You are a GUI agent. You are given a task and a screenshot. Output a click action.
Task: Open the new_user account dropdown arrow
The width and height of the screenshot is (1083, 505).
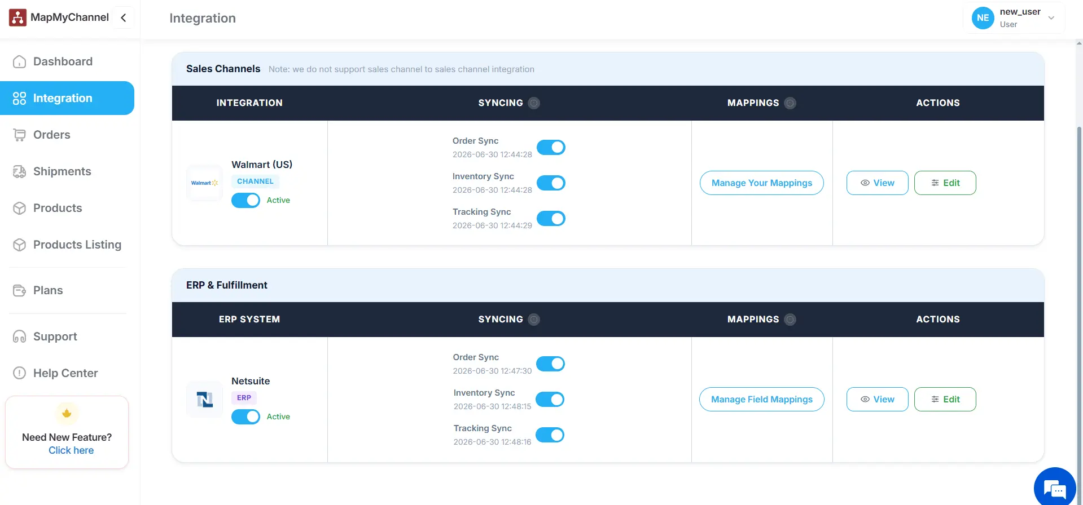pos(1051,18)
